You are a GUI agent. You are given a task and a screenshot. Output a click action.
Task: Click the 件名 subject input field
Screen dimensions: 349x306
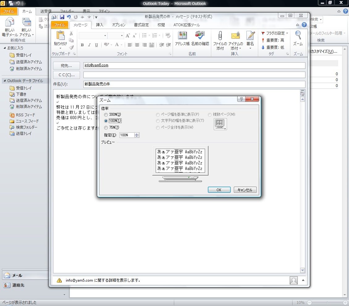(194, 84)
